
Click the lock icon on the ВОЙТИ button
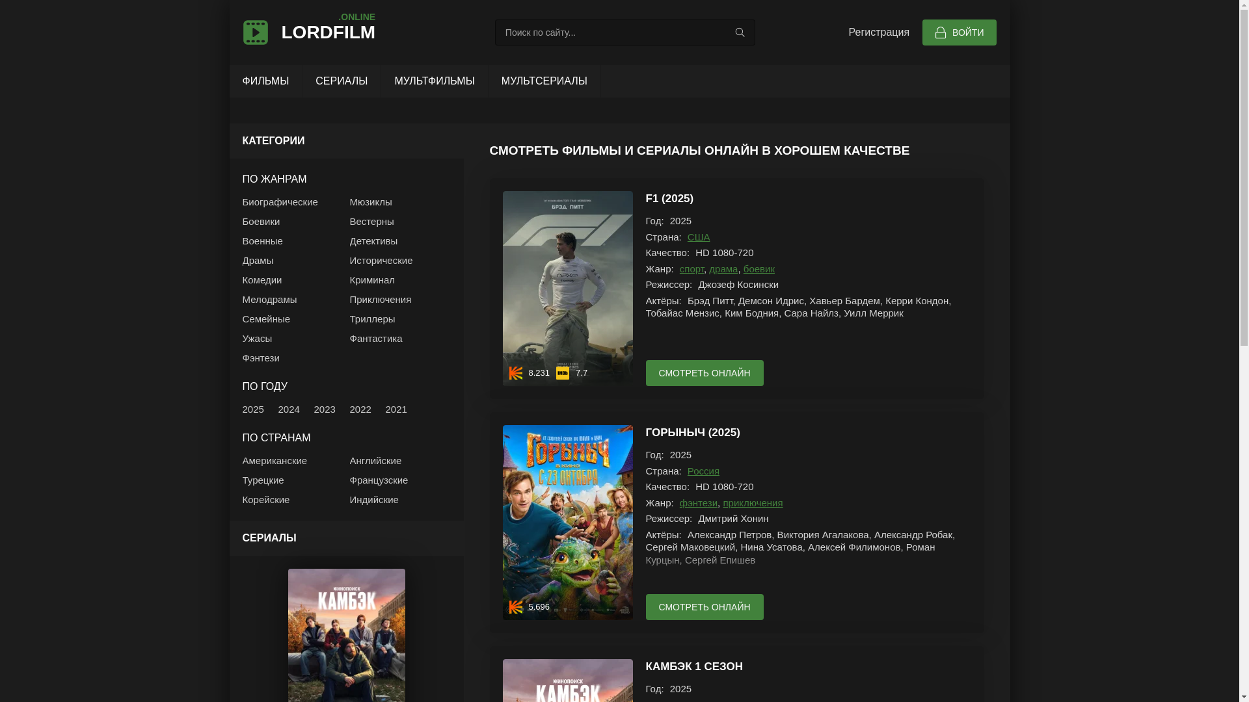[941, 32]
